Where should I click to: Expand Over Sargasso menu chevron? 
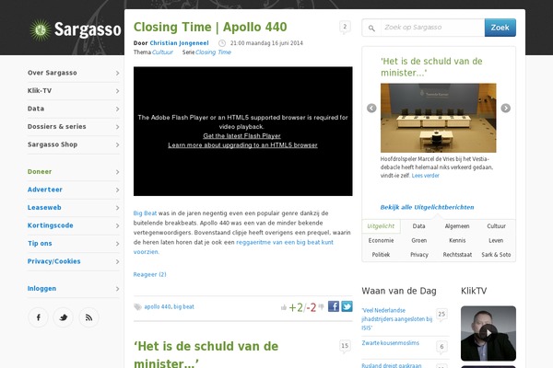[117, 73]
